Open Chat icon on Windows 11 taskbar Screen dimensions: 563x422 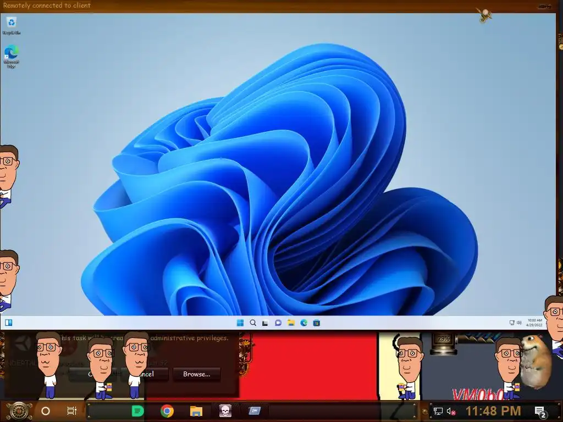[x=278, y=323]
